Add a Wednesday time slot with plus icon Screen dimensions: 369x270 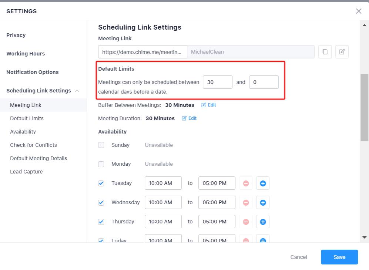[x=263, y=202]
